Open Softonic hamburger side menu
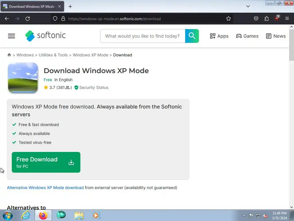 [x=11, y=36]
